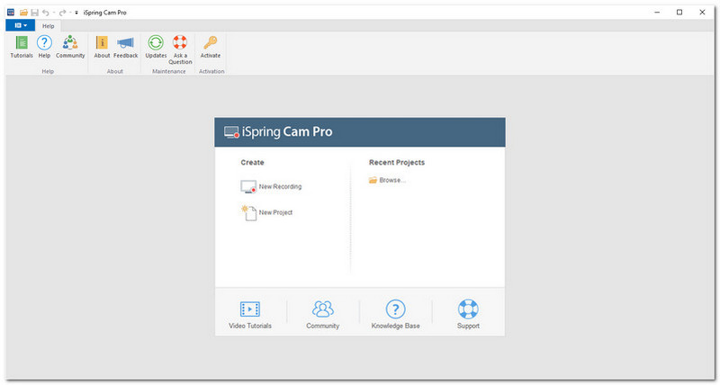
Task: Open the Knowledge Base
Action: (x=395, y=315)
